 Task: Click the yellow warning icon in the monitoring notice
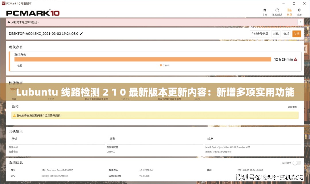click(x=14, y=116)
